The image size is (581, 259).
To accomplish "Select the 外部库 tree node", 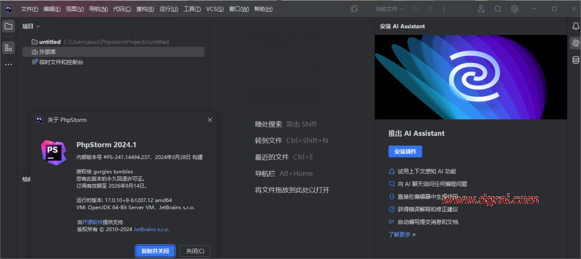I will (47, 52).
